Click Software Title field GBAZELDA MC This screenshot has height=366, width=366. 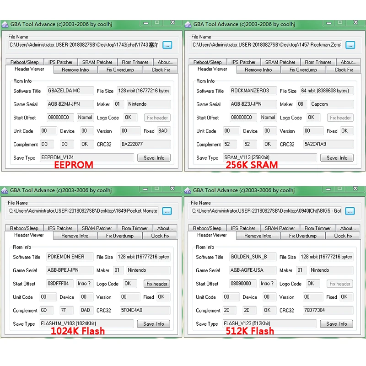(70, 91)
